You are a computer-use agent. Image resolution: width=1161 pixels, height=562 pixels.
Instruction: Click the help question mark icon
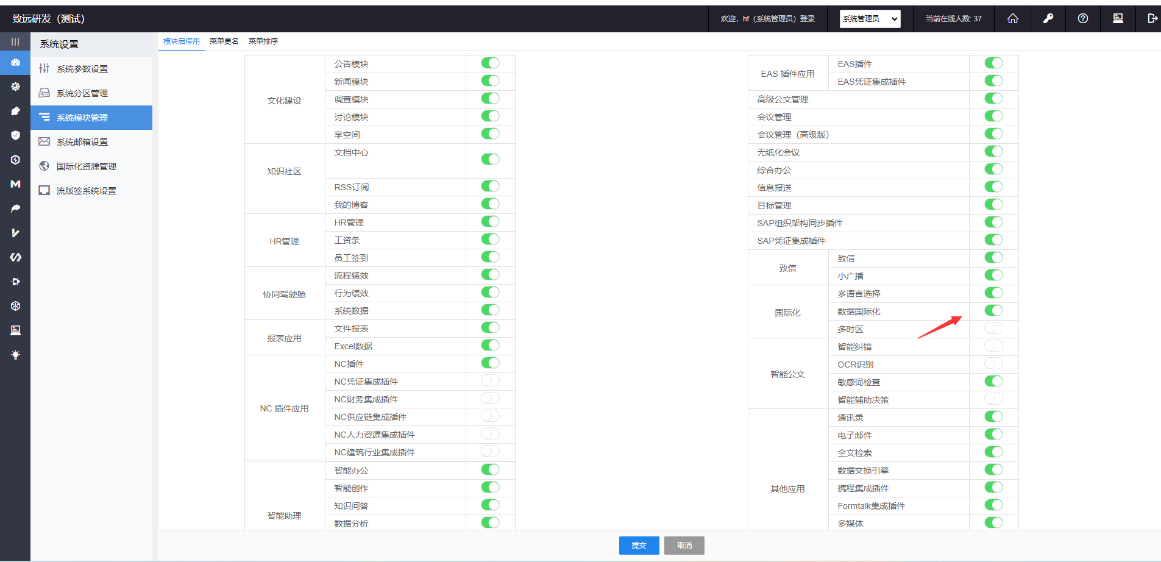pos(1082,19)
